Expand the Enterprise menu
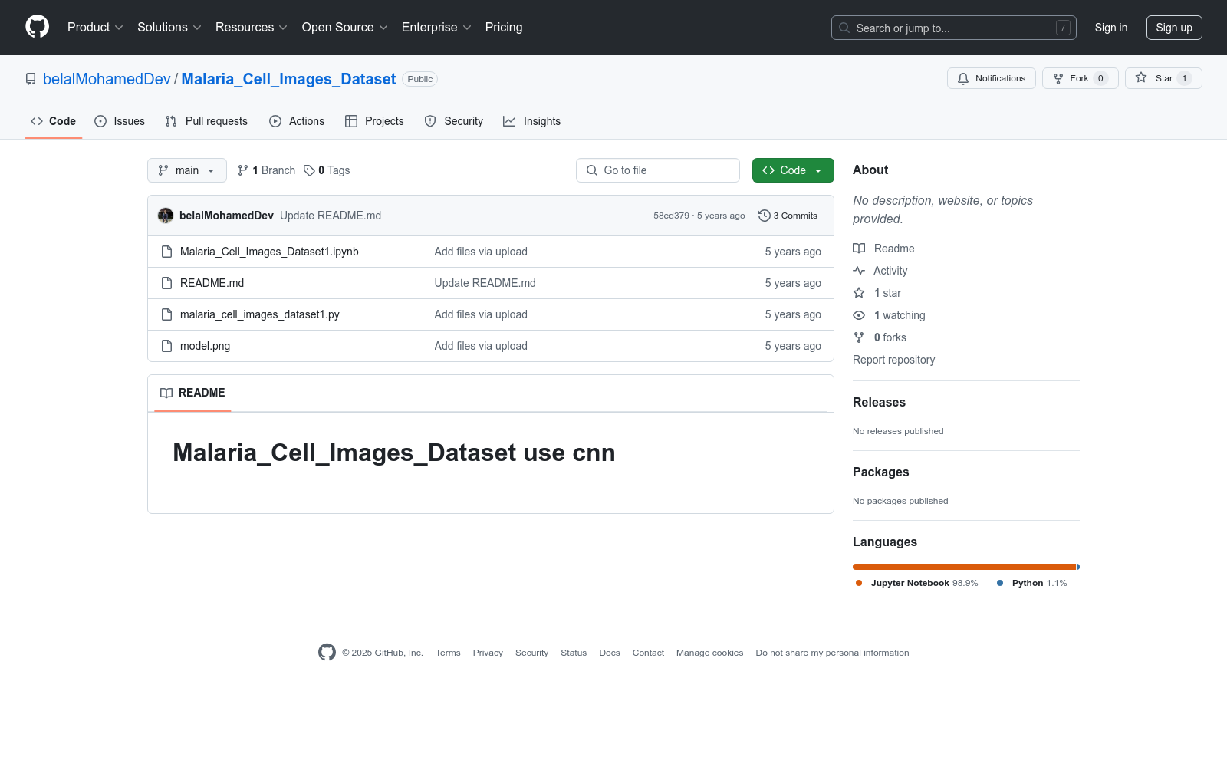1227x767 pixels. (436, 27)
